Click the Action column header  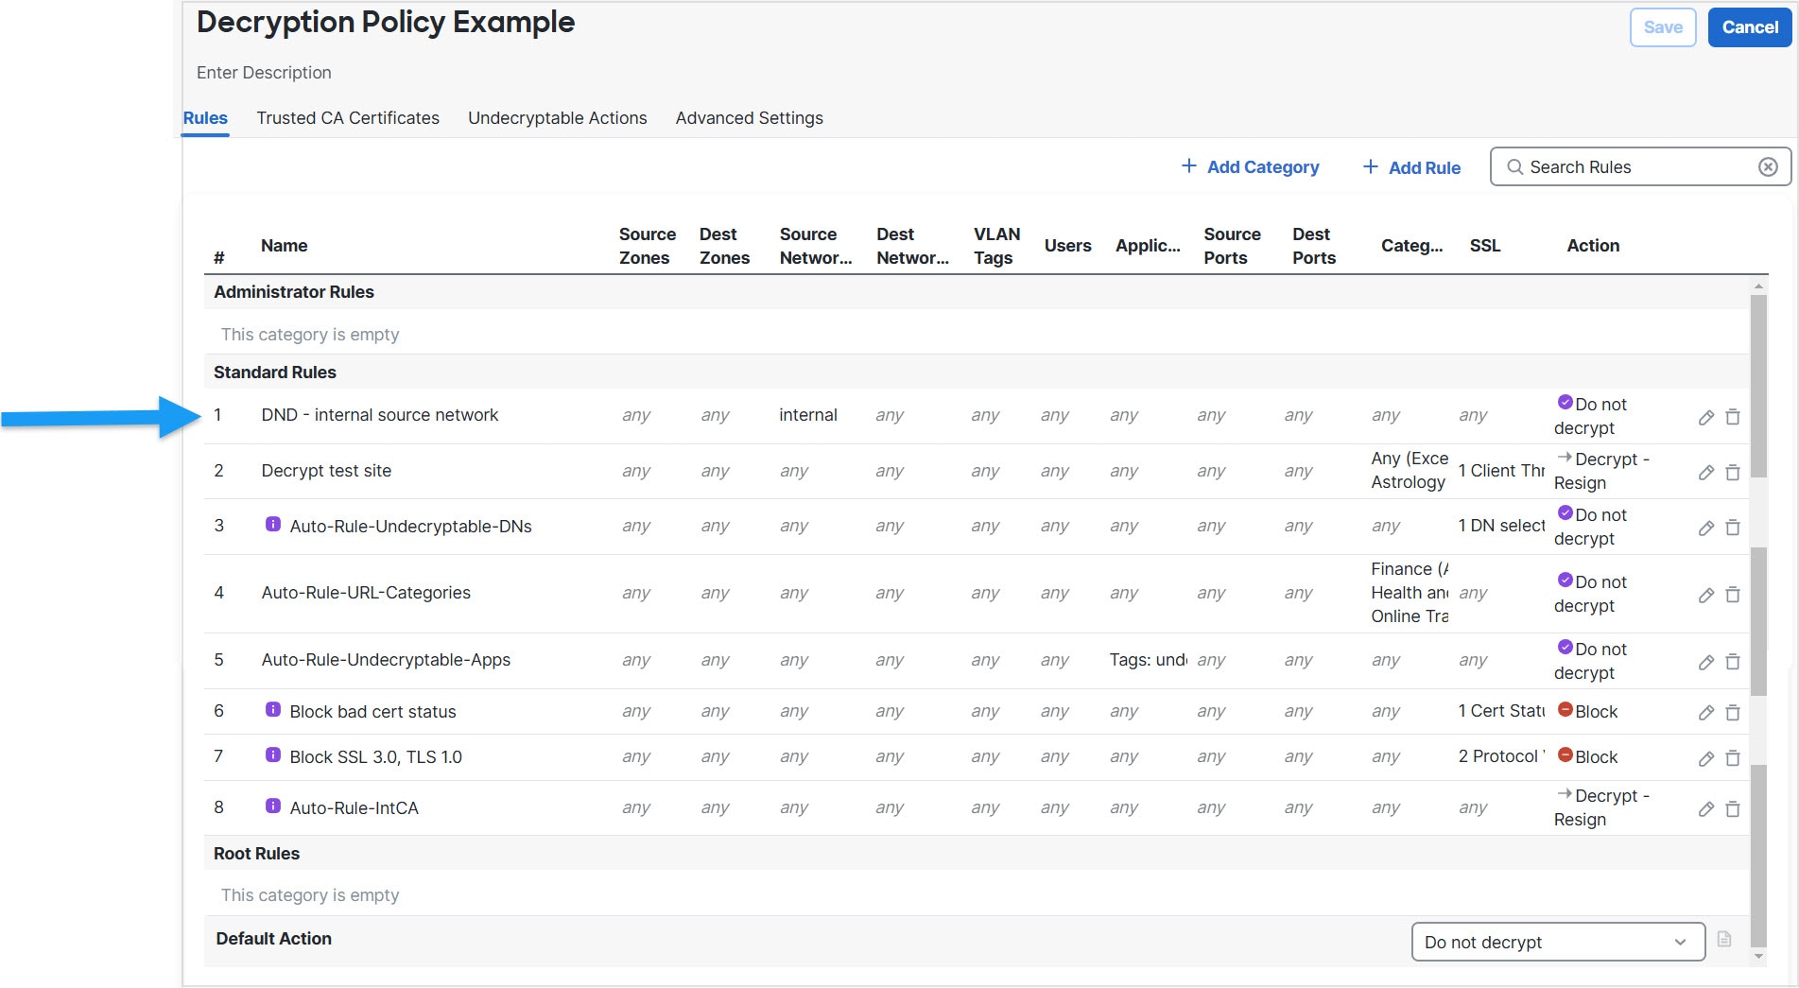tap(1593, 246)
